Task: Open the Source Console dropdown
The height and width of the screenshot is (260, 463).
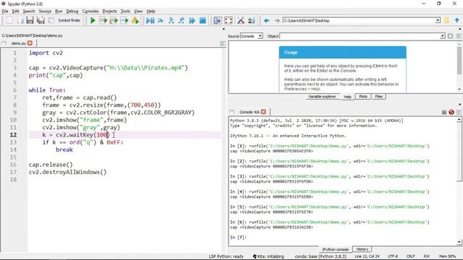Action: (x=251, y=36)
